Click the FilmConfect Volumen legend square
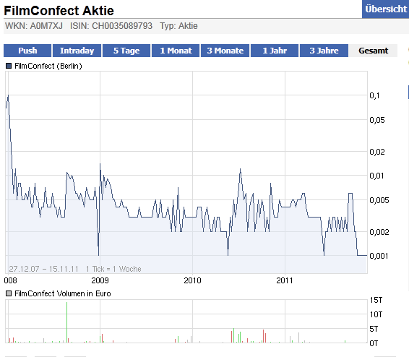 (x=9, y=293)
